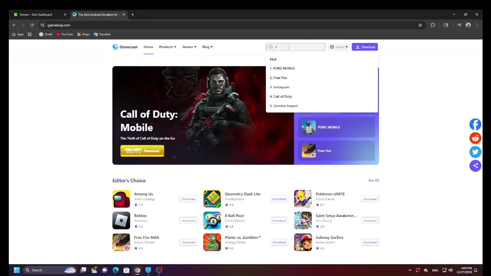
Task: Bookmark this page with the star icon
Action: (420, 25)
